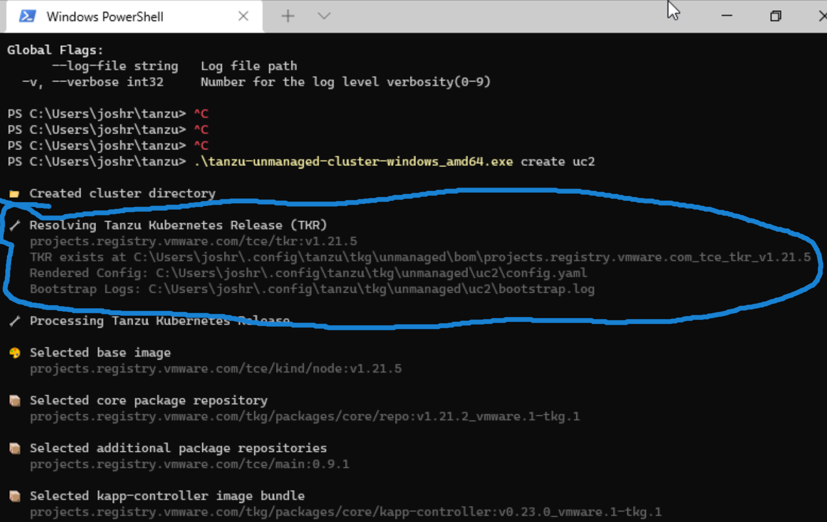
Task: Click the palette icon beside Selected base image
Action: [15, 352]
